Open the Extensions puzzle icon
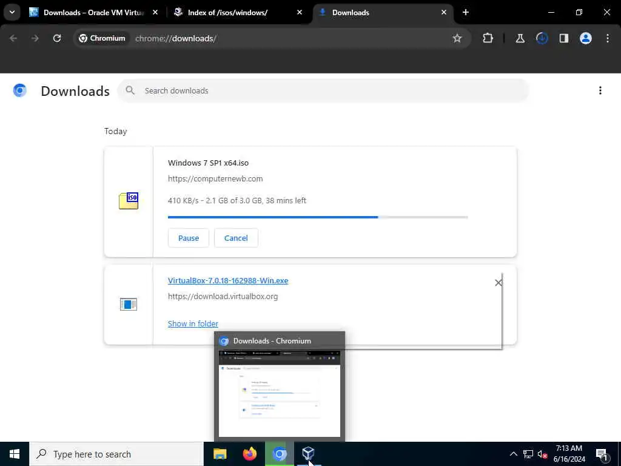Viewport: 621px width, 466px height. pyautogui.click(x=488, y=38)
